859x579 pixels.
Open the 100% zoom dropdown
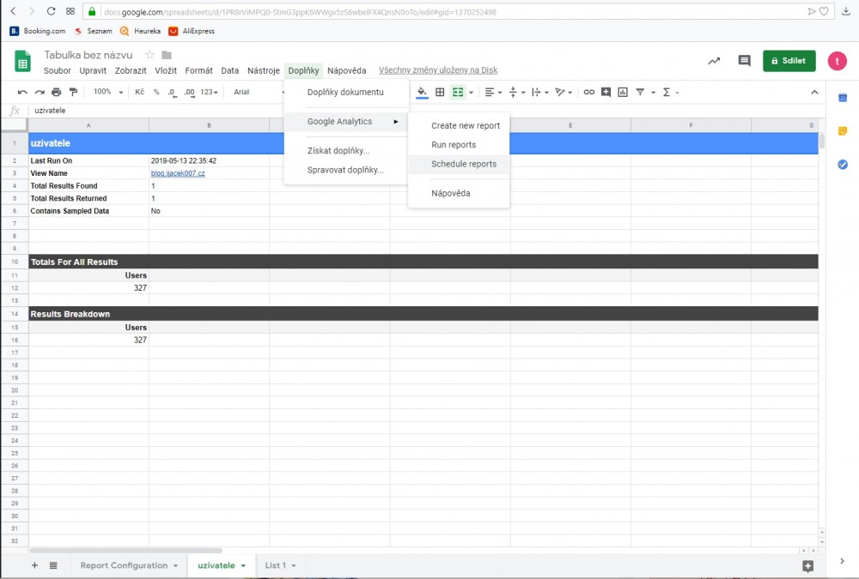[108, 92]
